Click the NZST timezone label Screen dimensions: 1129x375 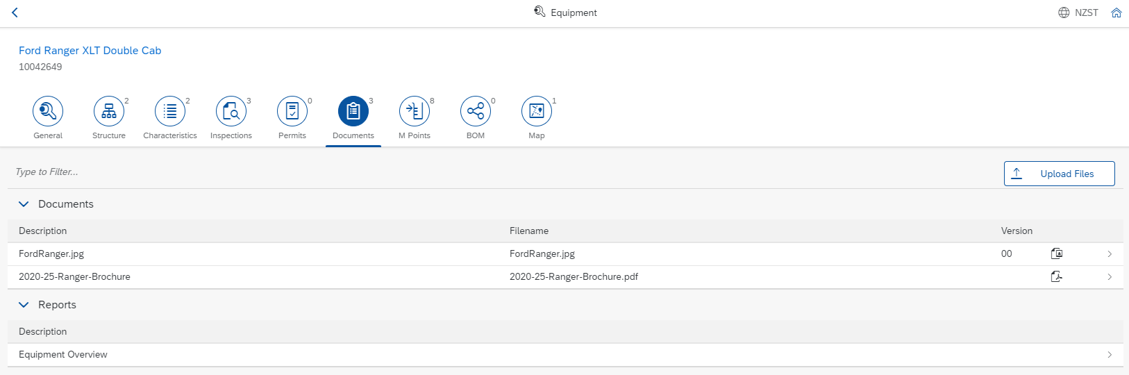coord(1087,12)
